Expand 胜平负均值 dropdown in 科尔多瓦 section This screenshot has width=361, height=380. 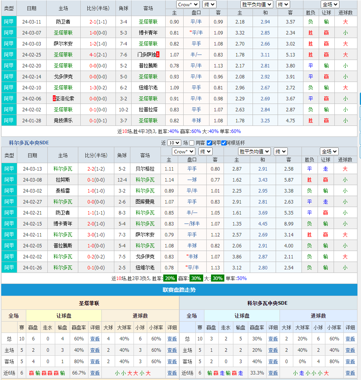[255, 151]
